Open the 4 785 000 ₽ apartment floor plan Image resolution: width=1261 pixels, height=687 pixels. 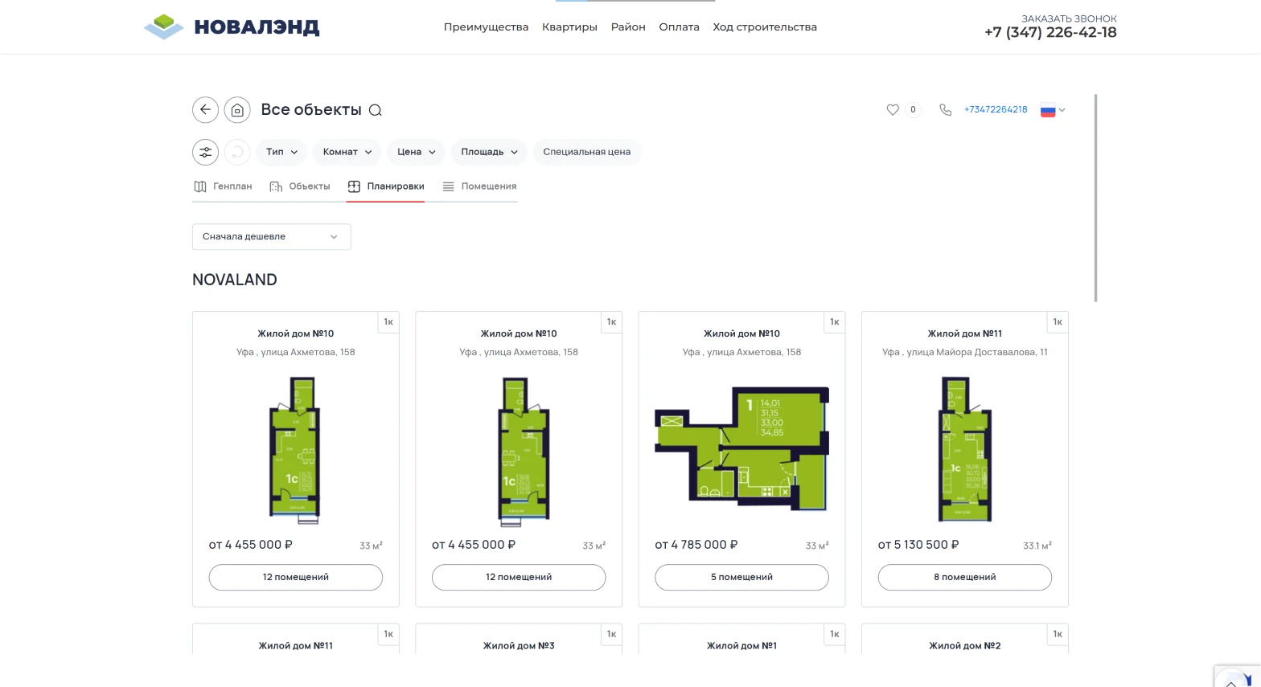click(741, 448)
